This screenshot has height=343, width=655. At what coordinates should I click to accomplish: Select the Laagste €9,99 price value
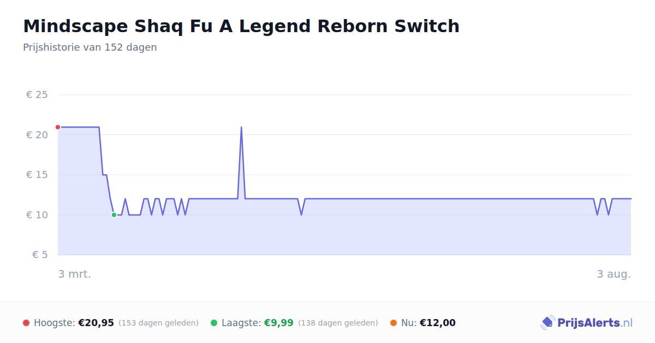click(x=279, y=323)
